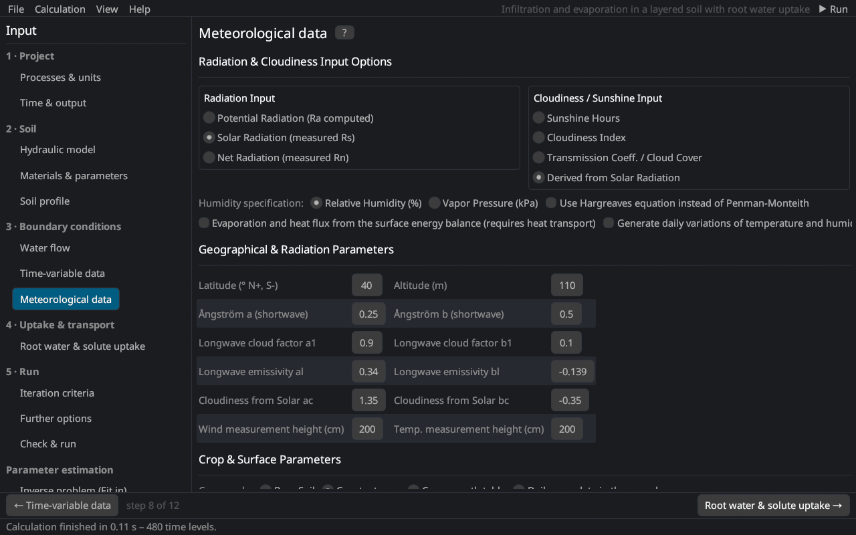This screenshot has width=856, height=535.
Task: Open Iteration criteria page
Action: click(x=57, y=393)
